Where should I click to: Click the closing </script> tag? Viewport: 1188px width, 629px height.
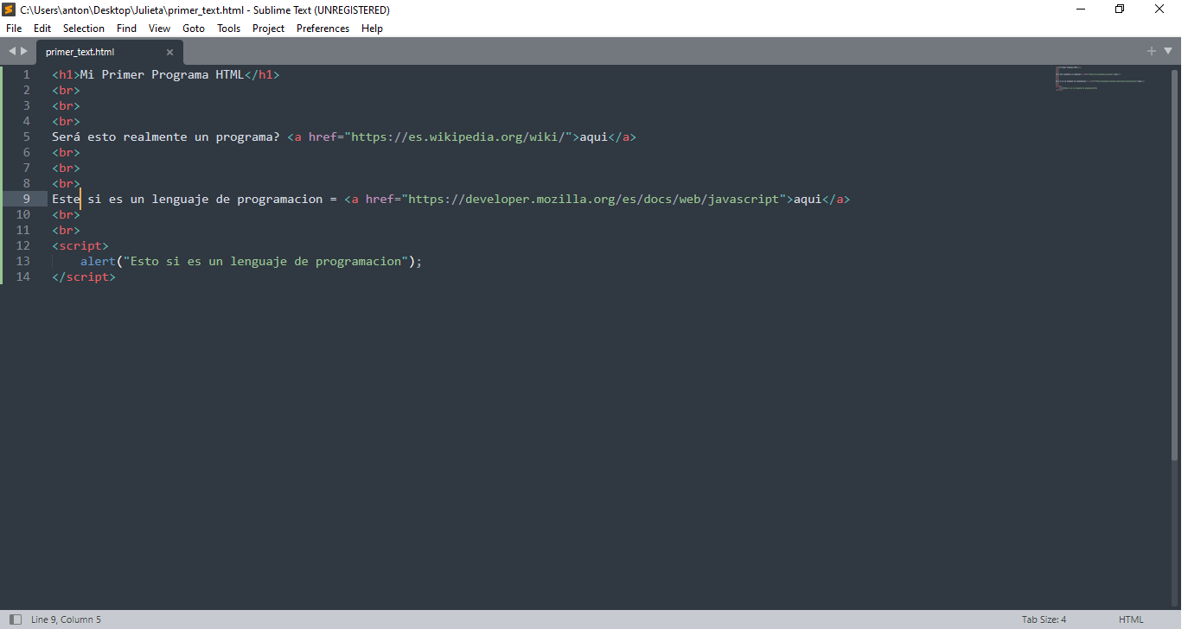[x=84, y=276]
